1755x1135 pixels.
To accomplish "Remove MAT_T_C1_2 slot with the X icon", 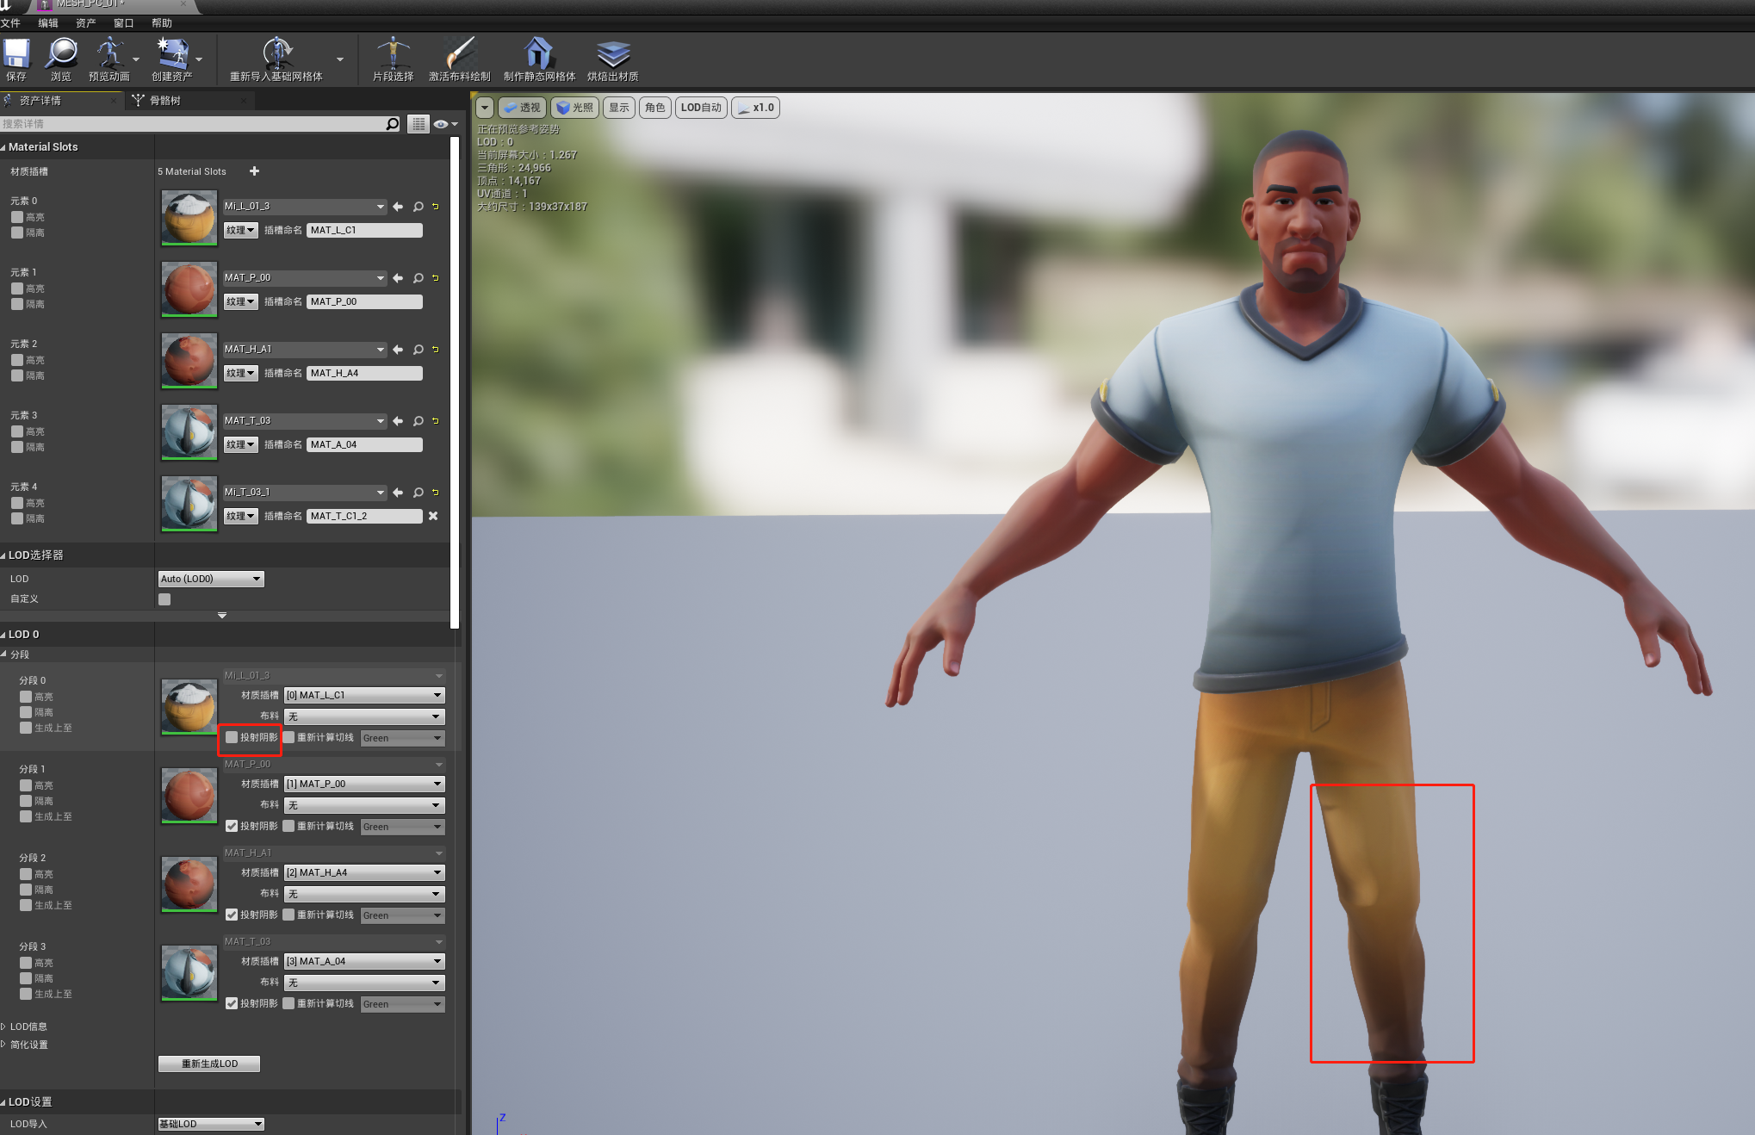I will (x=433, y=516).
